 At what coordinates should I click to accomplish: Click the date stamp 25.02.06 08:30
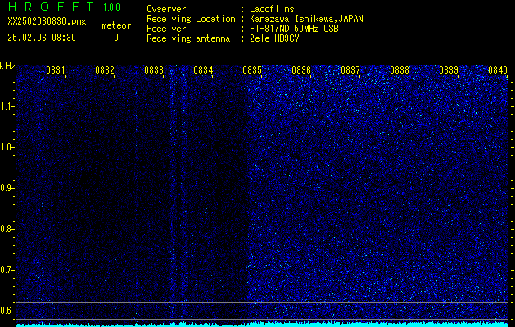(x=42, y=38)
